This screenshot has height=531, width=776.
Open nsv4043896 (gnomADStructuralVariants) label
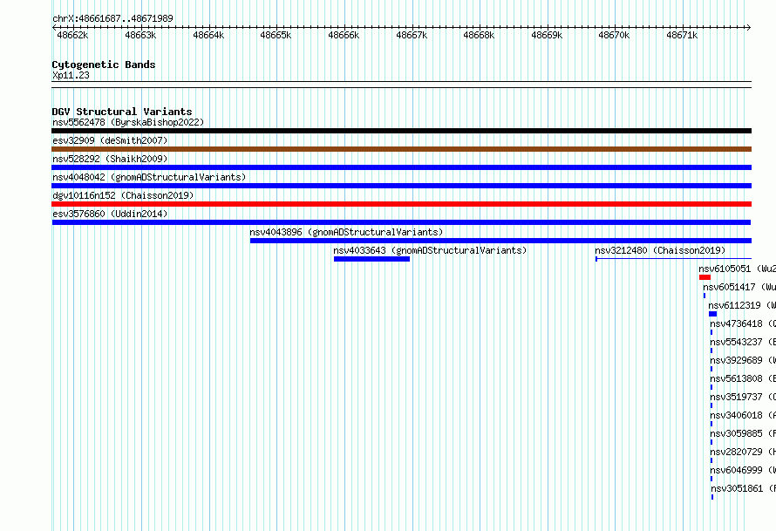(x=346, y=232)
